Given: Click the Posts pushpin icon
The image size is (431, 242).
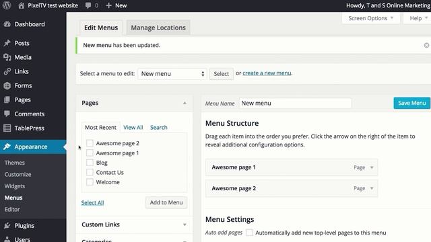Looking at the screenshot, I should point(7,43).
